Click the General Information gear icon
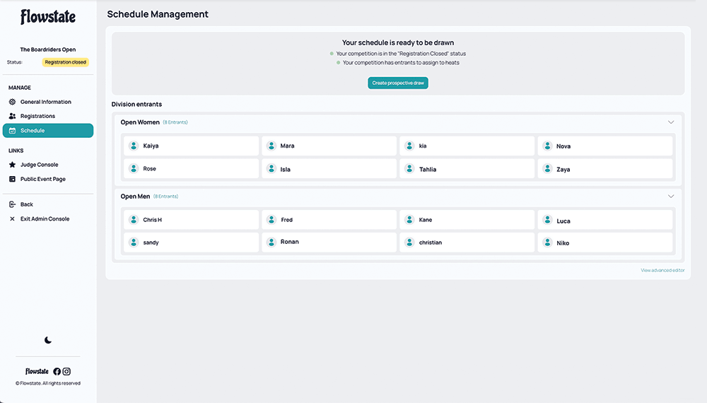The width and height of the screenshot is (707, 403). (x=13, y=102)
